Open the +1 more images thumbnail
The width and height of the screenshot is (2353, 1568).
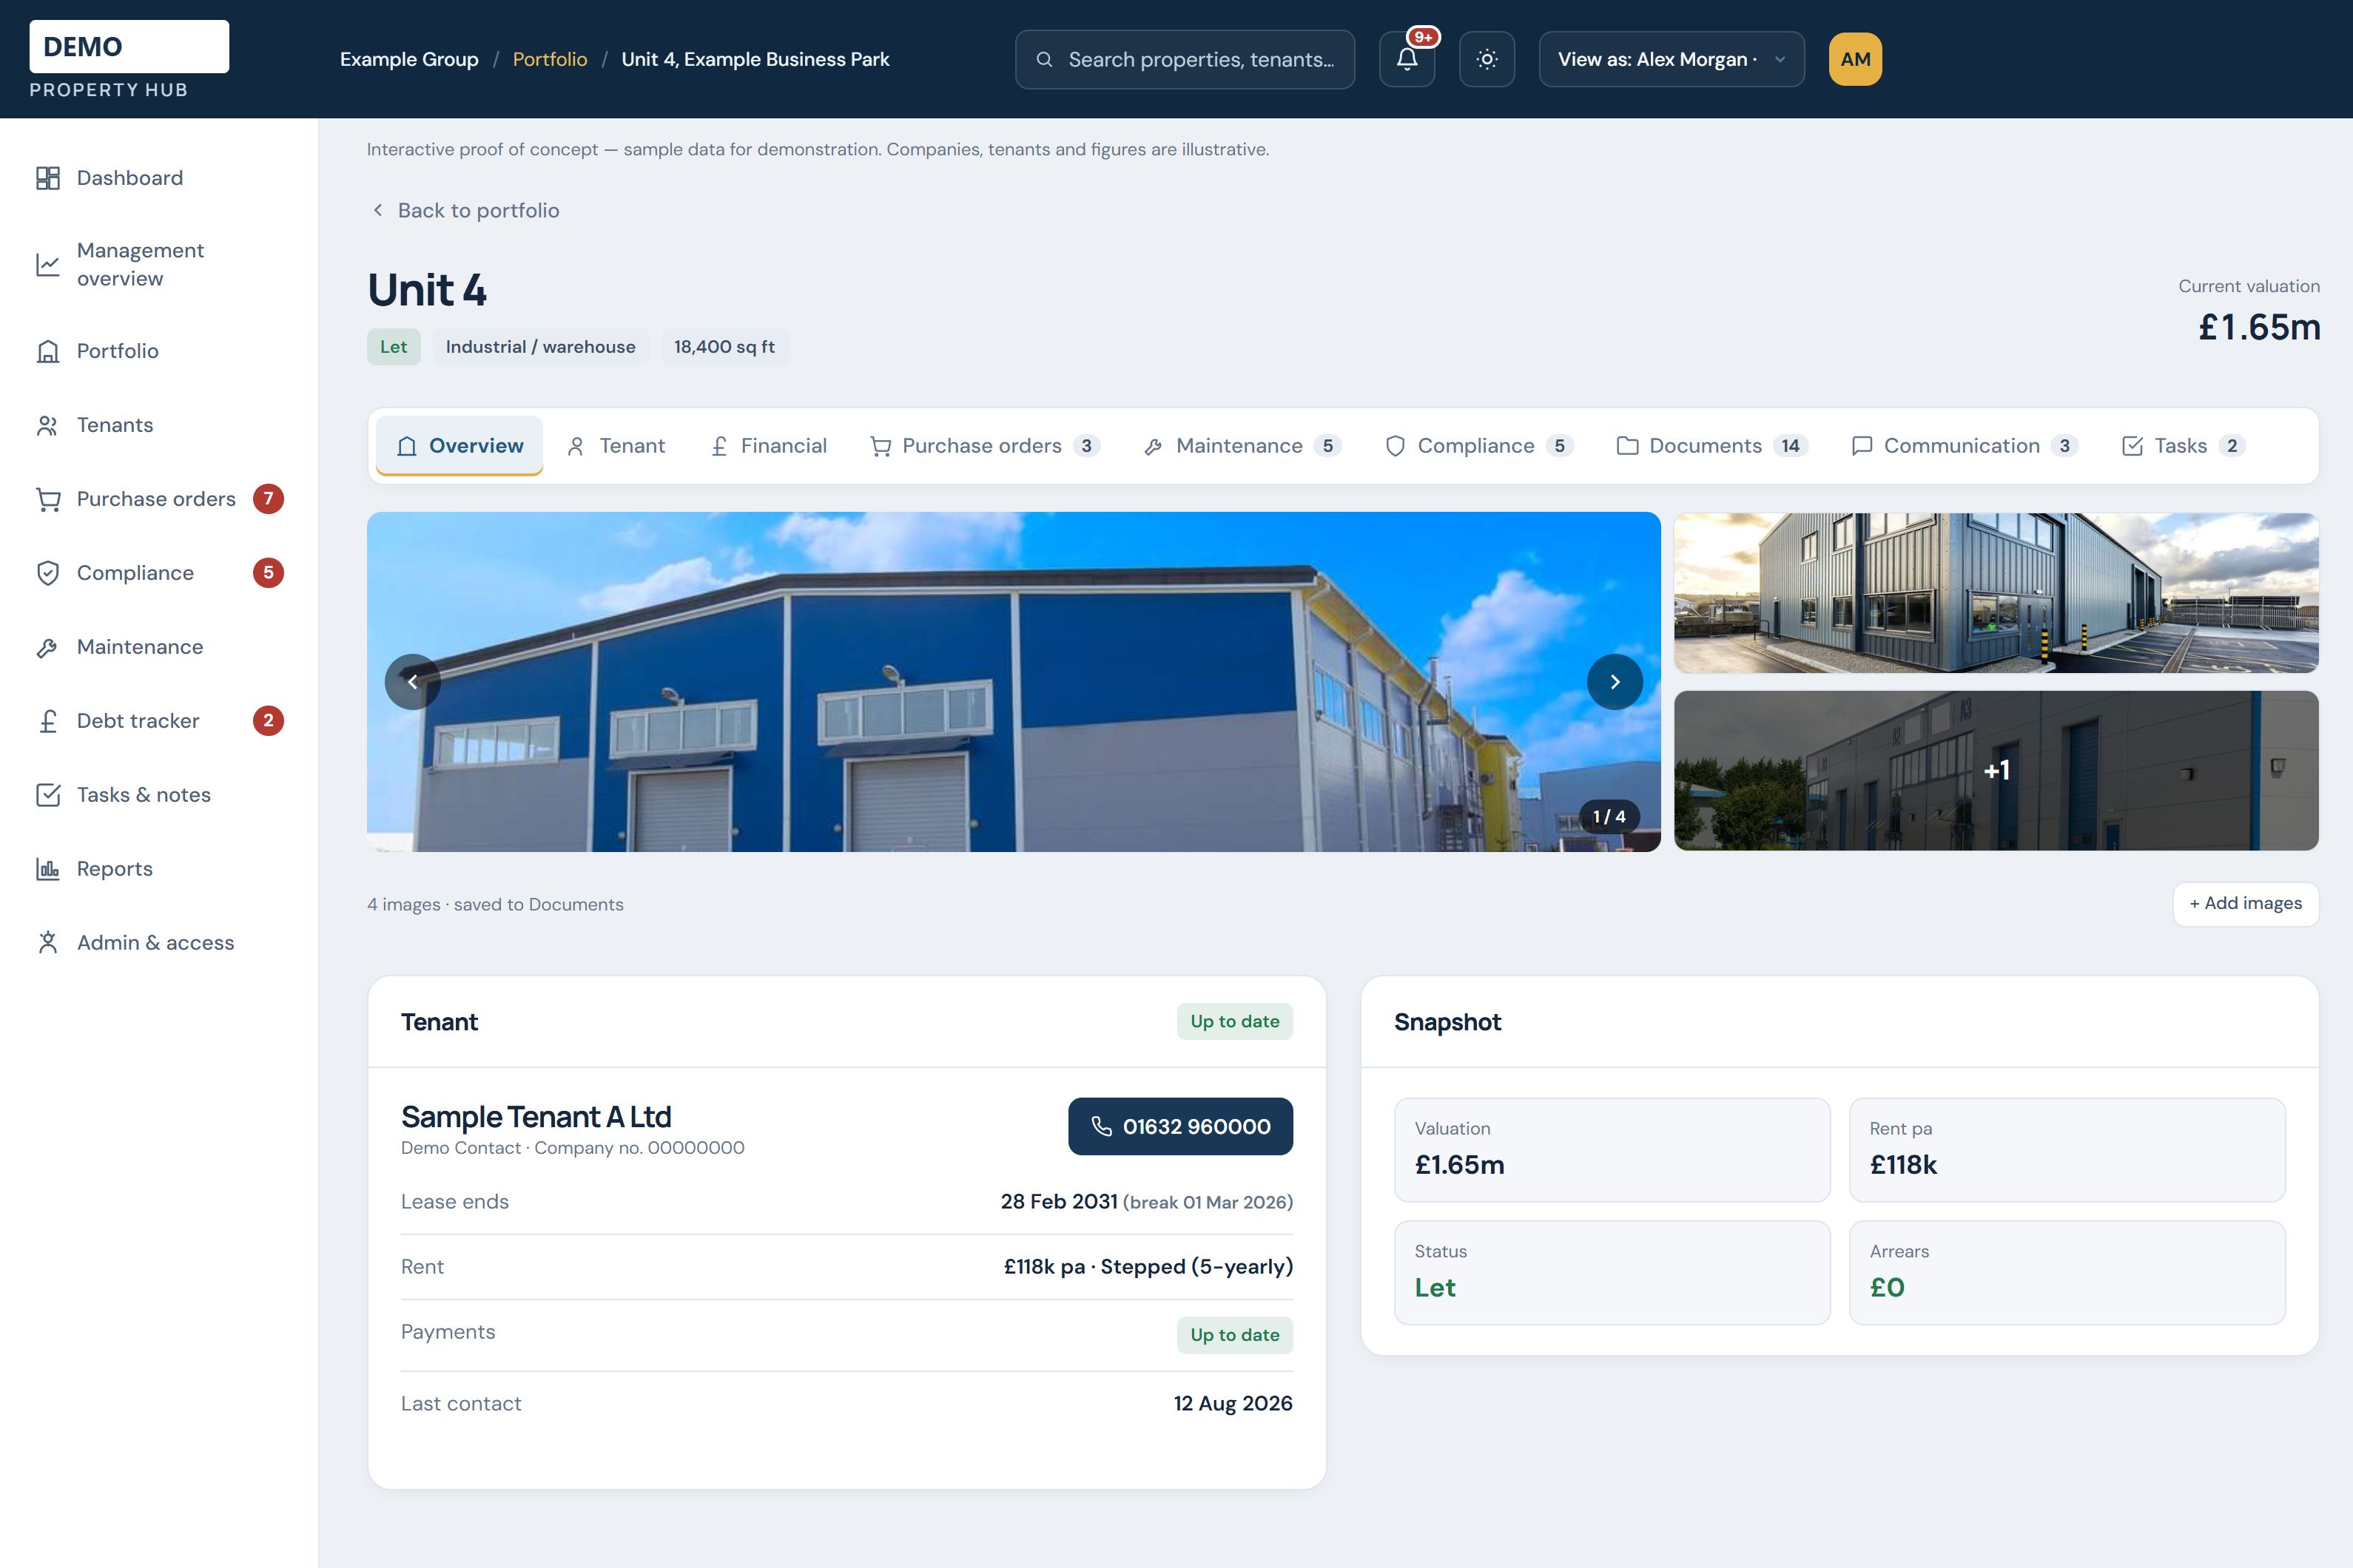1996,771
